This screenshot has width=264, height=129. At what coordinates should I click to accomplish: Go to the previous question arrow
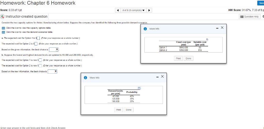(x=118, y=10)
